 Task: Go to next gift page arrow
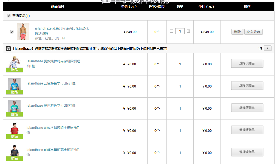pos(268,48)
